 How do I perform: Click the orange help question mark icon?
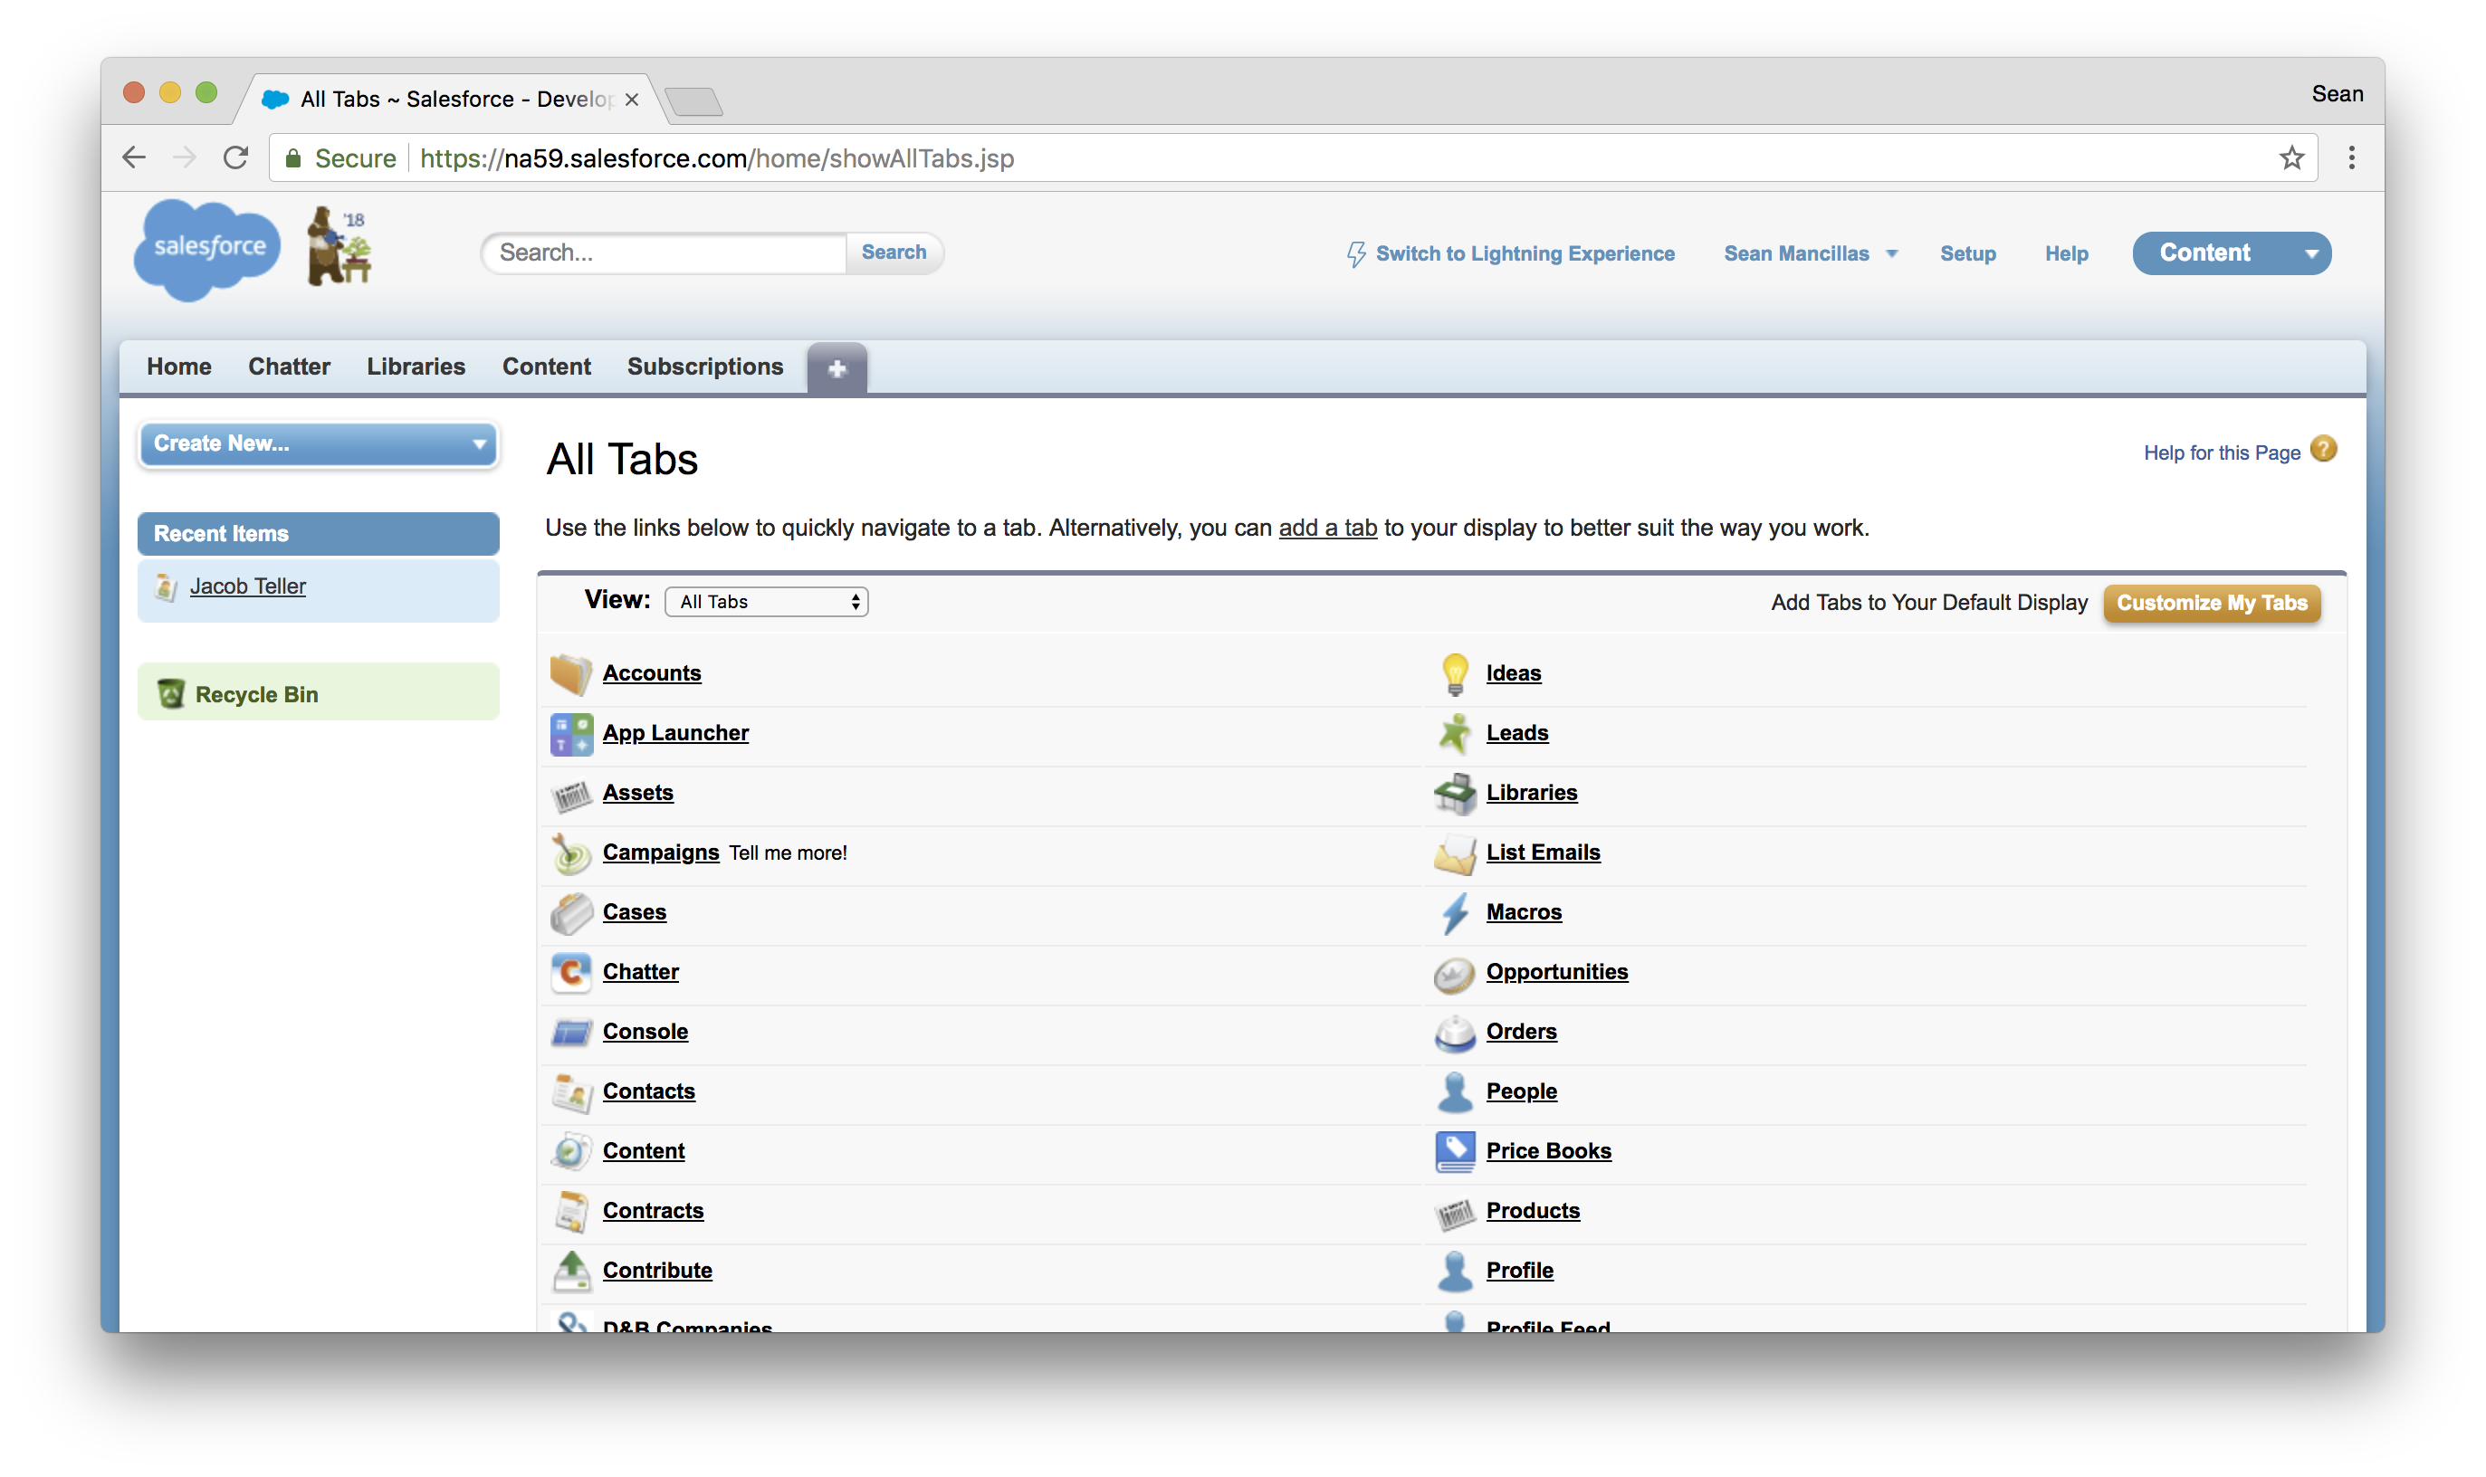pos(2323,450)
